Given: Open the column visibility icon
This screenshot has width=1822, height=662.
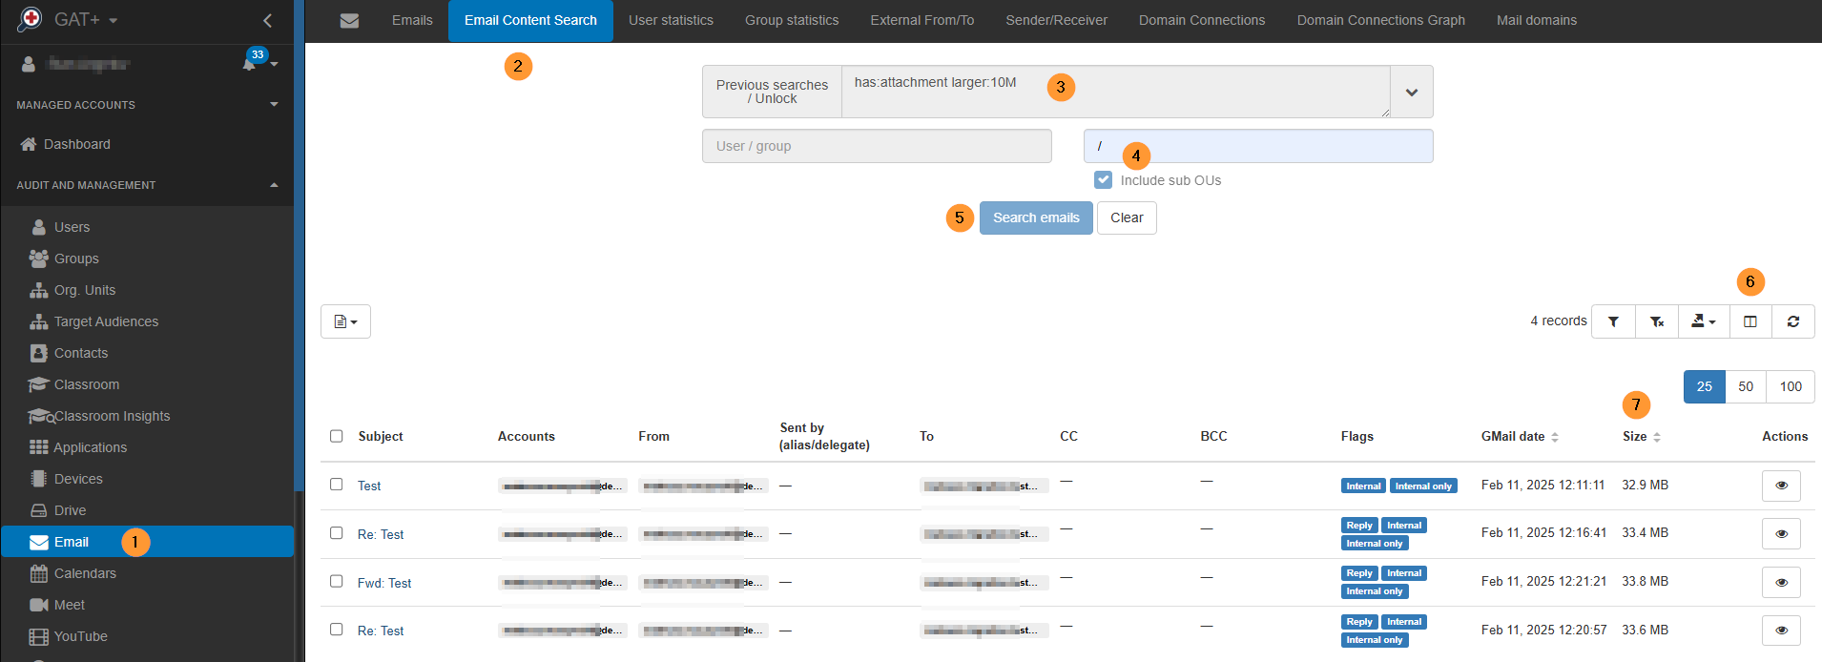Looking at the screenshot, I should pos(1750,321).
